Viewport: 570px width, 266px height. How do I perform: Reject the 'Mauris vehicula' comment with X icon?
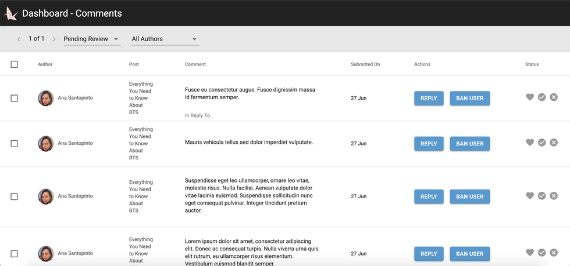click(554, 143)
